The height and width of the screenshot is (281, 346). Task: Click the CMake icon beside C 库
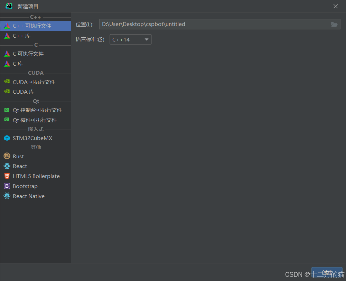(x=7, y=64)
